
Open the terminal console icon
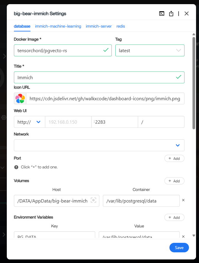pos(162,14)
